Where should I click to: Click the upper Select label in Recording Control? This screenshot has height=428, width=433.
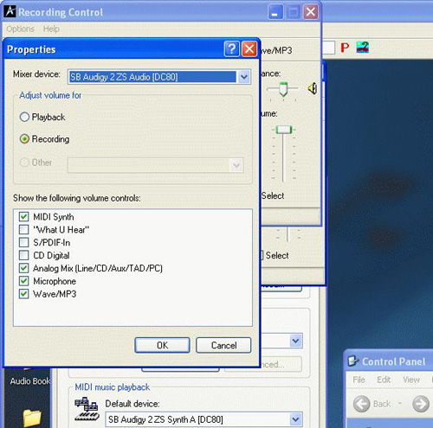tap(273, 195)
